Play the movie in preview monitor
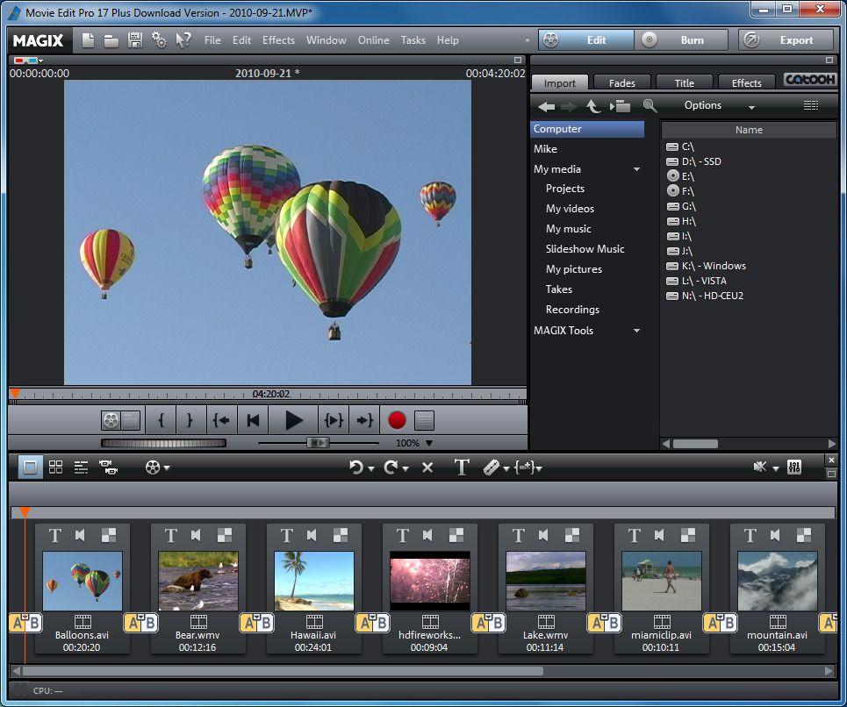Image resolution: width=847 pixels, height=707 pixels. tap(293, 420)
